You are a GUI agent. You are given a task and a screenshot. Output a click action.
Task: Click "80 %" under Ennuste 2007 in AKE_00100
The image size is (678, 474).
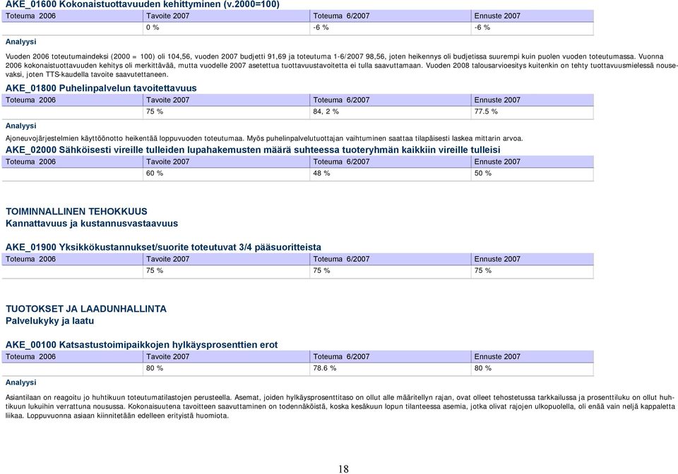(x=482, y=368)
